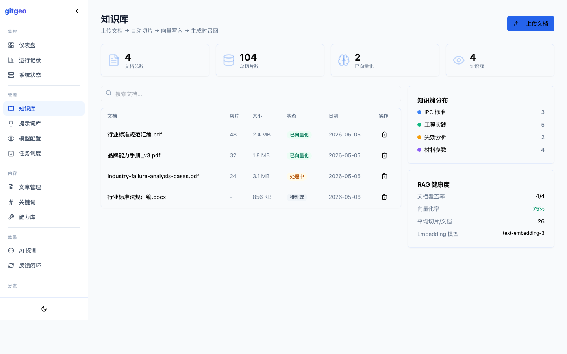
Task: Click the 状态 column header
Action: [291, 116]
